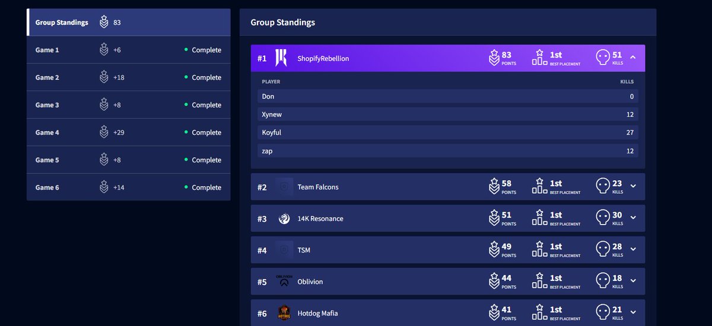Click the points badge icon for Team Falcons
This screenshot has width=712, height=326.
pos(494,186)
